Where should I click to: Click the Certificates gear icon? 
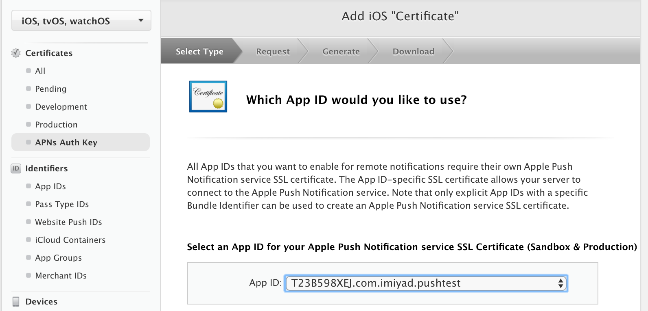(x=16, y=53)
